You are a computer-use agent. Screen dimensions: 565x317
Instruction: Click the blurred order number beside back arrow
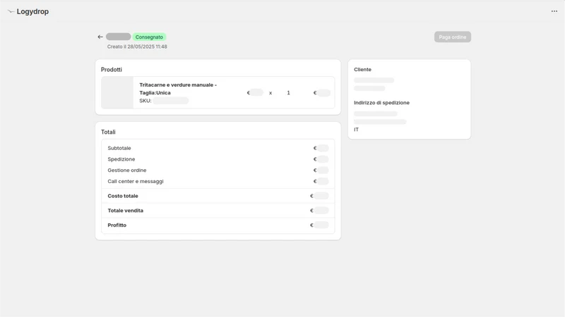pyautogui.click(x=118, y=37)
